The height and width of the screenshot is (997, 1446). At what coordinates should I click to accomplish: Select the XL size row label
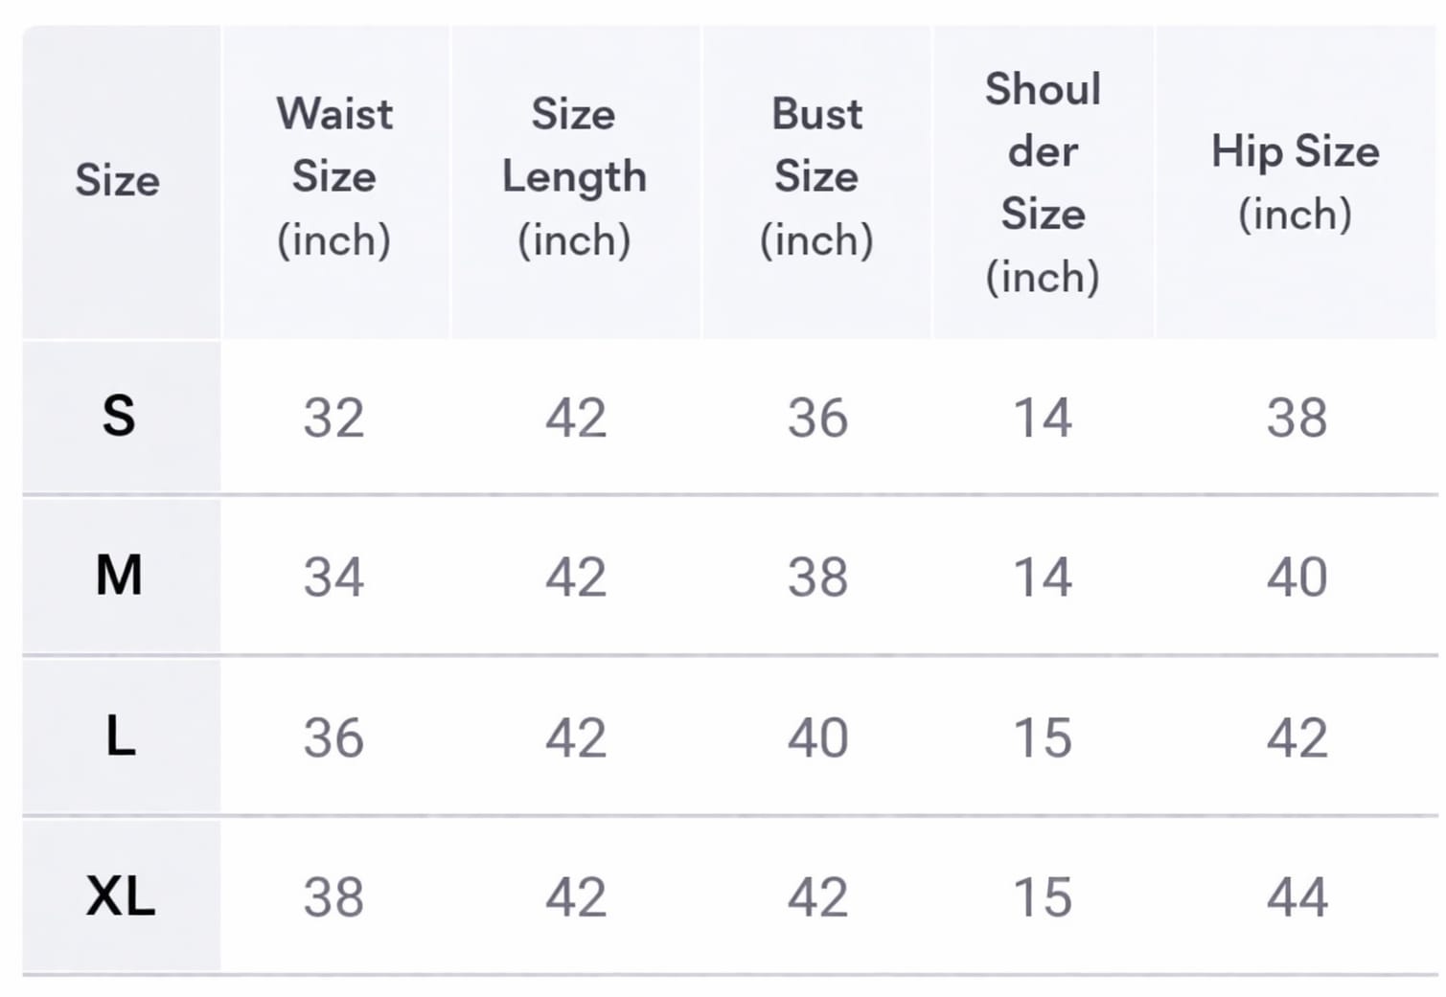[x=121, y=896]
